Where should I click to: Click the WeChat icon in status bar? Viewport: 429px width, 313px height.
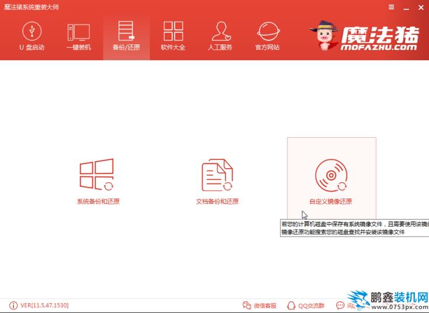pyautogui.click(x=247, y=305)
